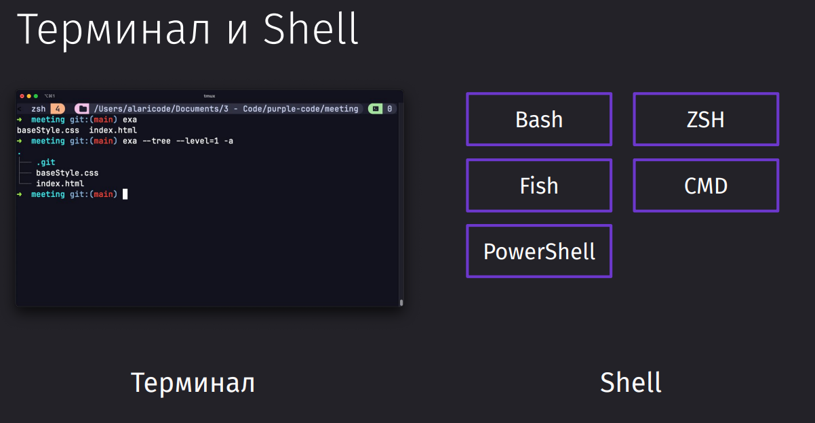Click the 'Терминал и Shell' slide heading
The image size is (815, 423).
pos(187,28)
